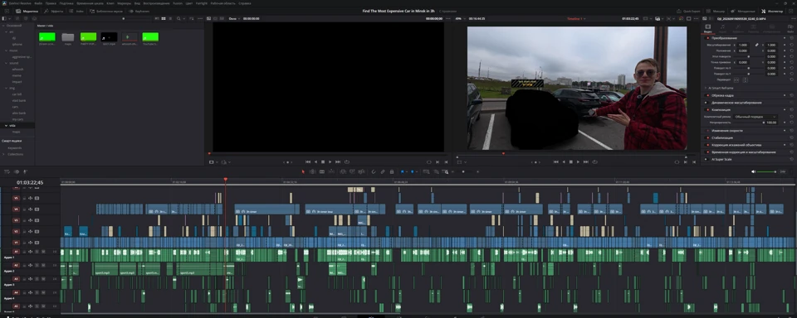
Task: Enable Динамическое масштабирование toggle
Action: [x=707, y=103]
